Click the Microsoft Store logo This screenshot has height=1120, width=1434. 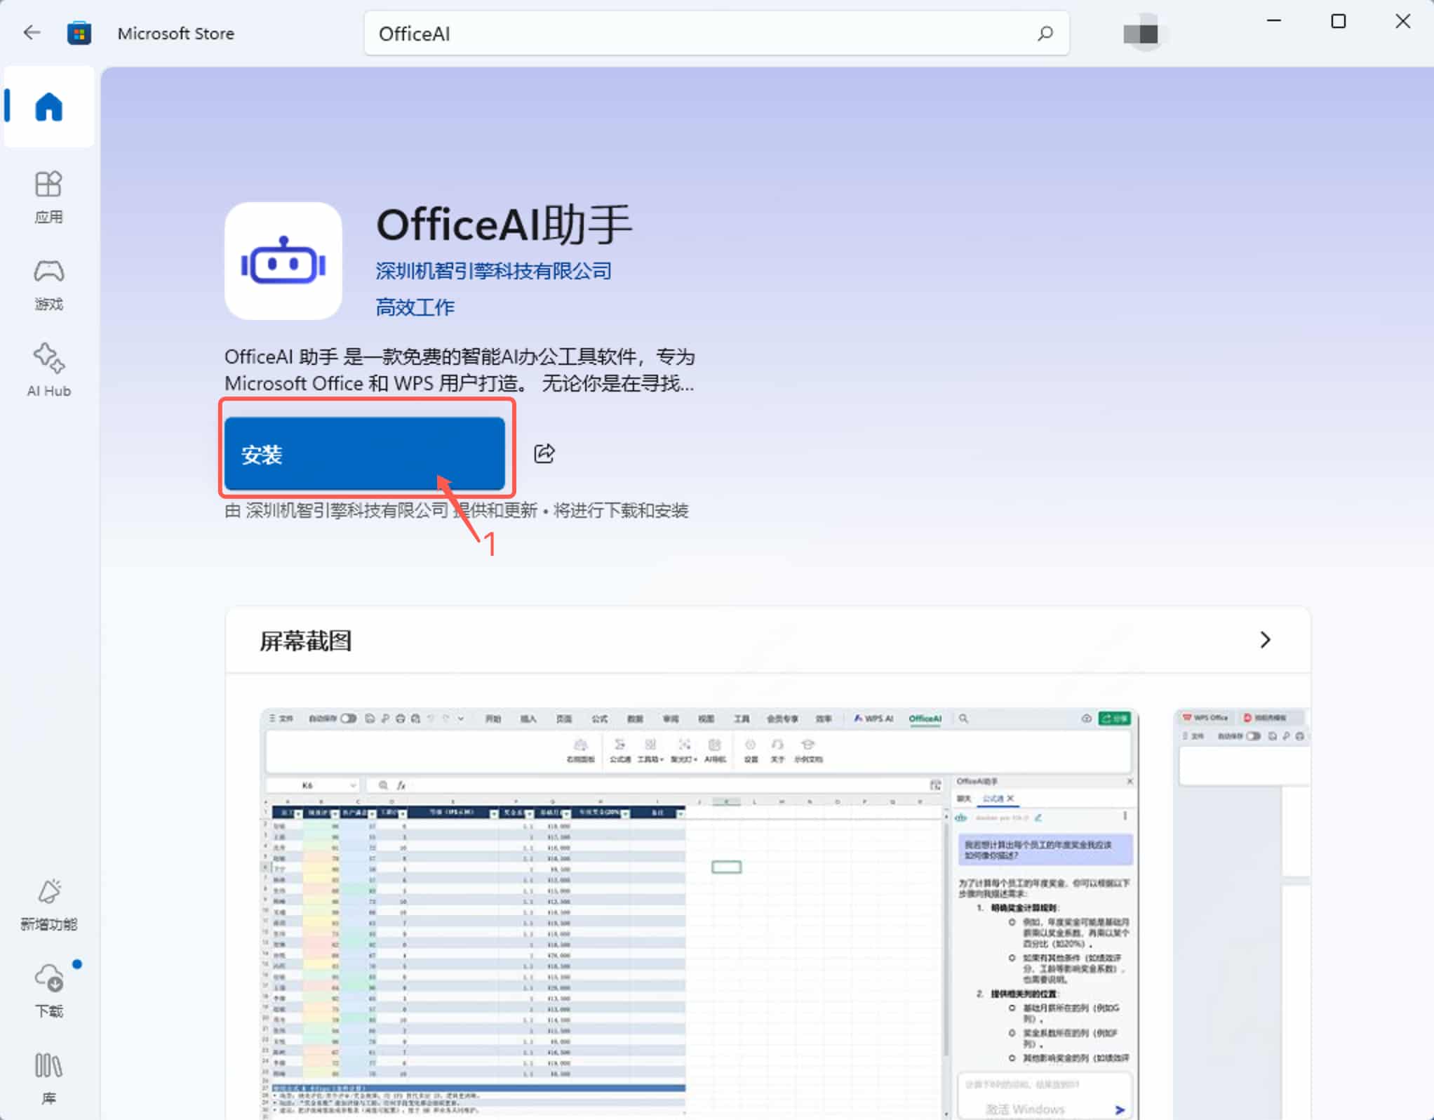tap(79, 32)
